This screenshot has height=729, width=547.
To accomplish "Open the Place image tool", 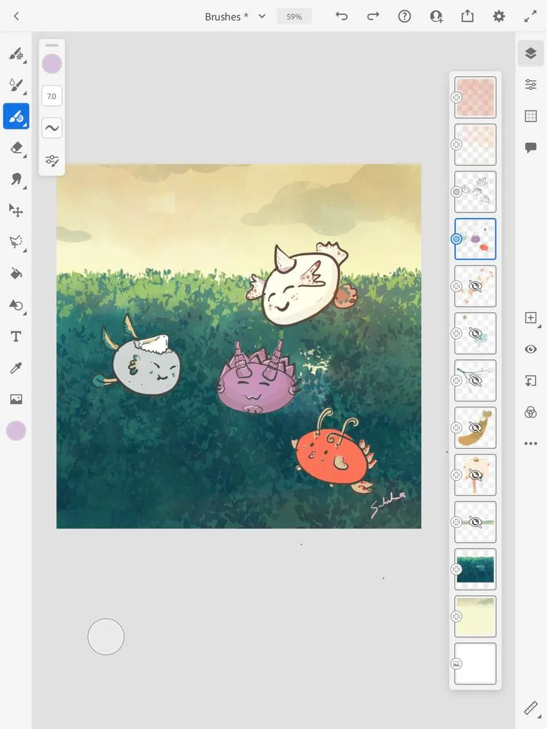I will (16, 399).
